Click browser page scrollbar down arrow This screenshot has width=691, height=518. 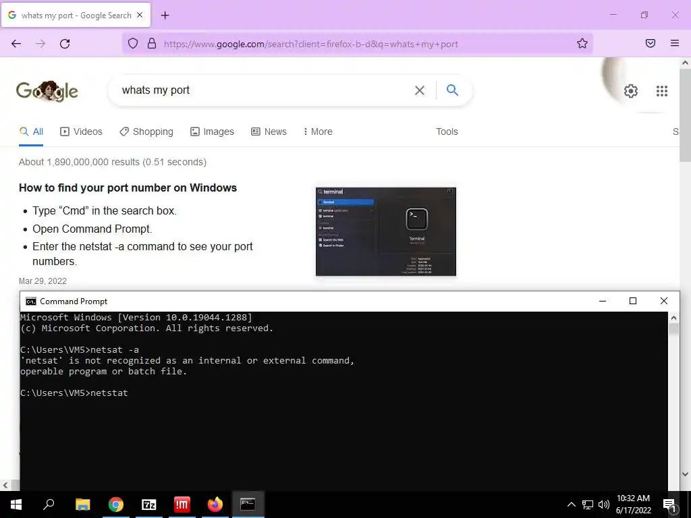click(685, 474)
